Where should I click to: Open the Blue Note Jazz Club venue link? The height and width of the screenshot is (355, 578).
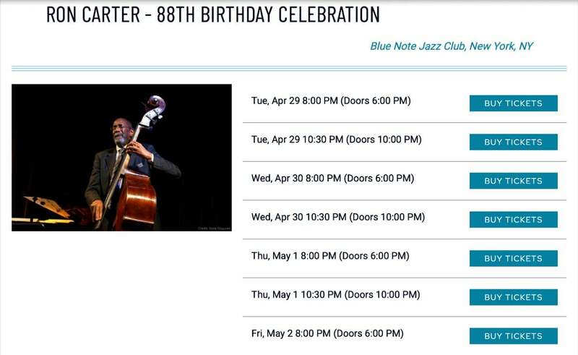pos(452,46)
